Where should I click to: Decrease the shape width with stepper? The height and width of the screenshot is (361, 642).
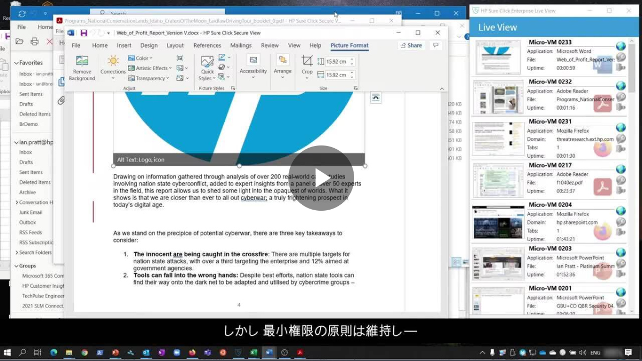[x=352, y=78]
